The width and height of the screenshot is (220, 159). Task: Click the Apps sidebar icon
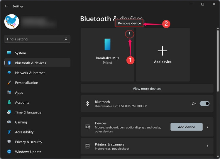[9, 92]
